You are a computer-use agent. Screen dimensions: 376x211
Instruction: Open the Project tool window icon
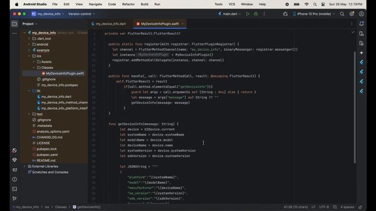tap(15, 23)
